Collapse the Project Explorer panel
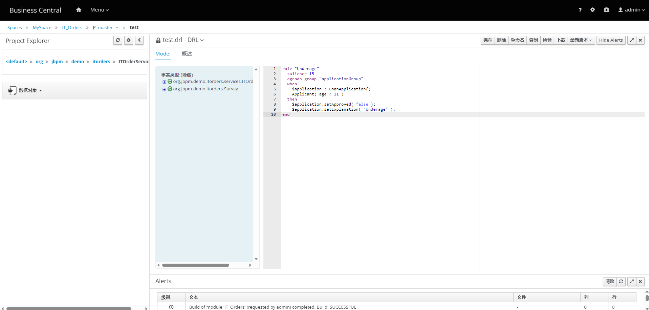This screenshot has width=649, height=310. tap(139, 40)
